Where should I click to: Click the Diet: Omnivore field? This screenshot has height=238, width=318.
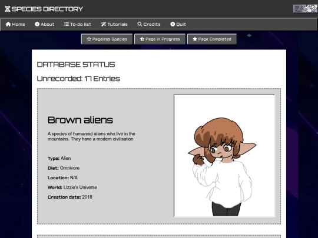pyautogui.click(x=64, y=168)
